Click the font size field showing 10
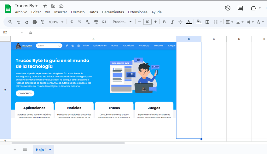 click(148, 22)
